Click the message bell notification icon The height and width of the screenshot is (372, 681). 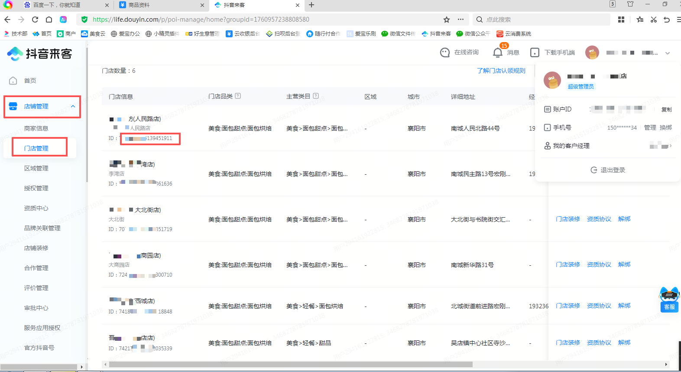pos(498,52)
